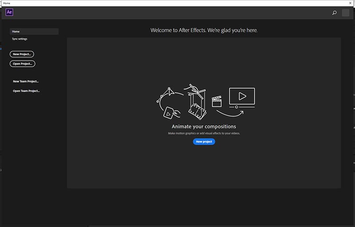Choose Open Team Project... link
Image resolution: width=355 pixels, height=227 pixels.
pos(26,91)
